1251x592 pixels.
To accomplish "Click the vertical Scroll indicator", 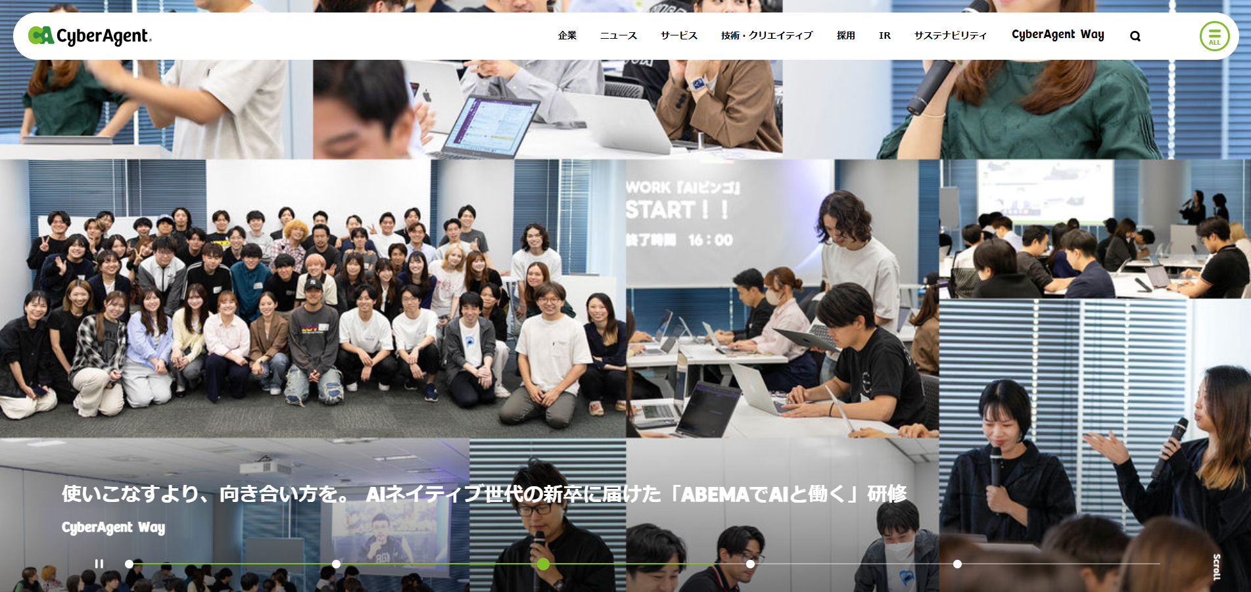I will [x=1216, y=566].
